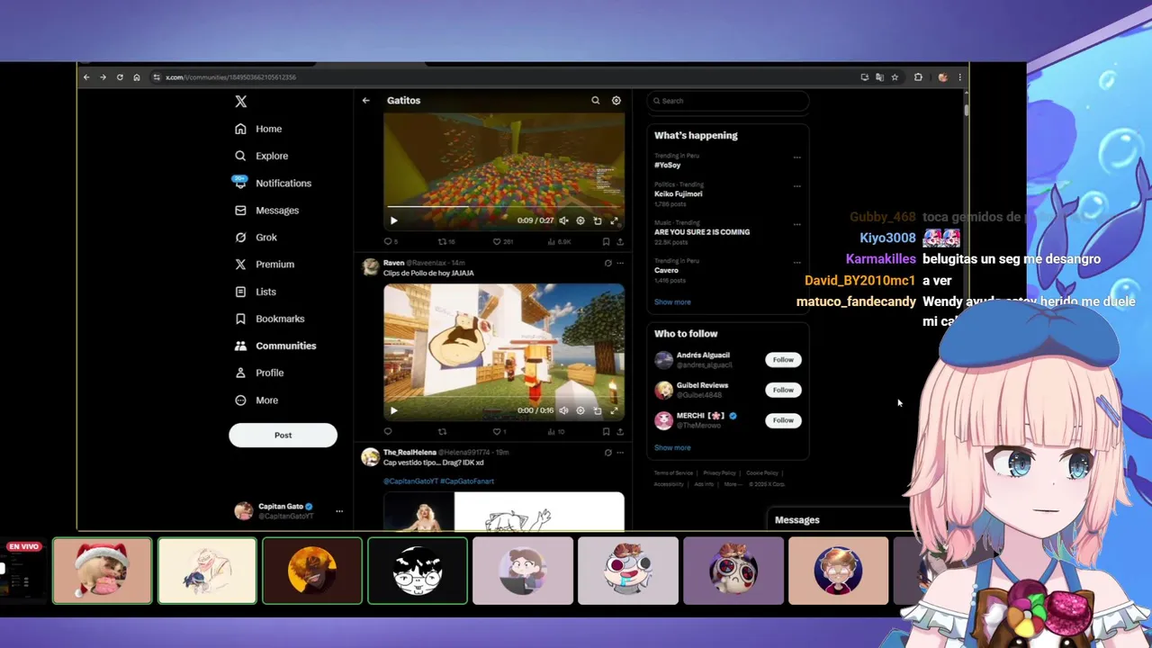Bookmark this page with star icon
Image resolution: width=1152 pixels, height=648 pixels.
pos(895,77)
